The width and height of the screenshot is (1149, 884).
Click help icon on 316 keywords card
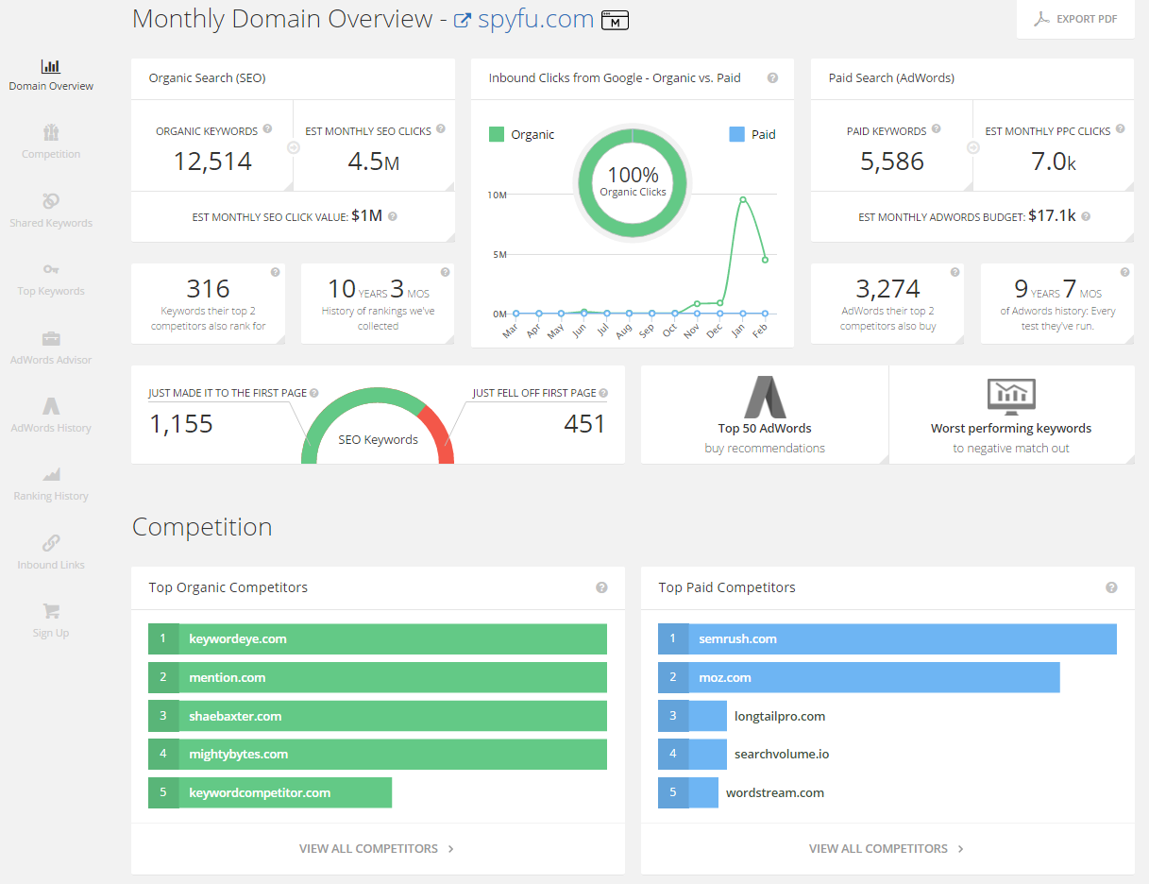pyautogui.click(x=276, y=272)
